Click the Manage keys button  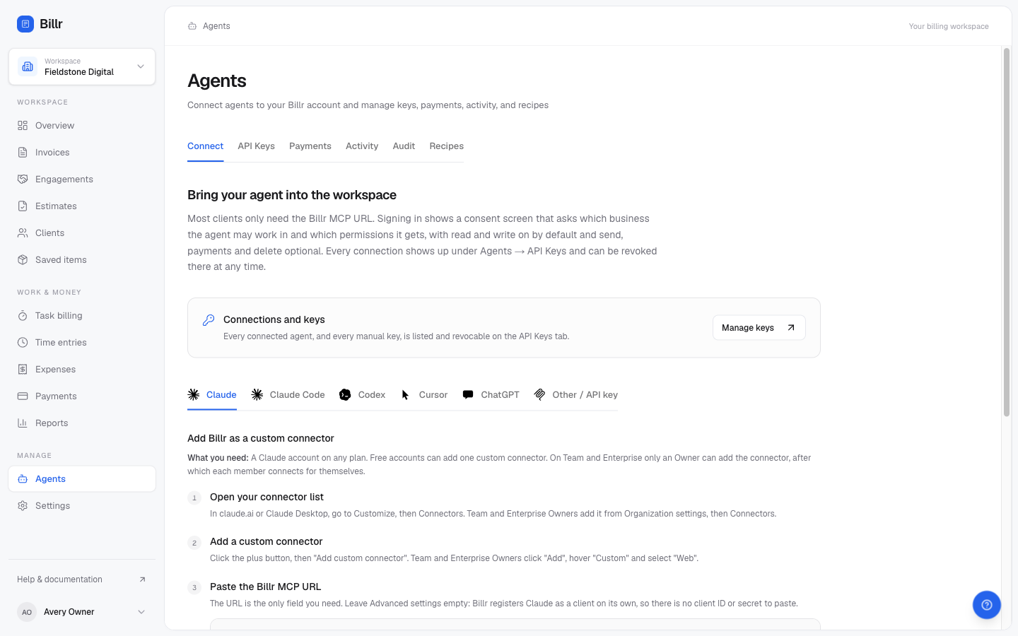tap(759, 328)
